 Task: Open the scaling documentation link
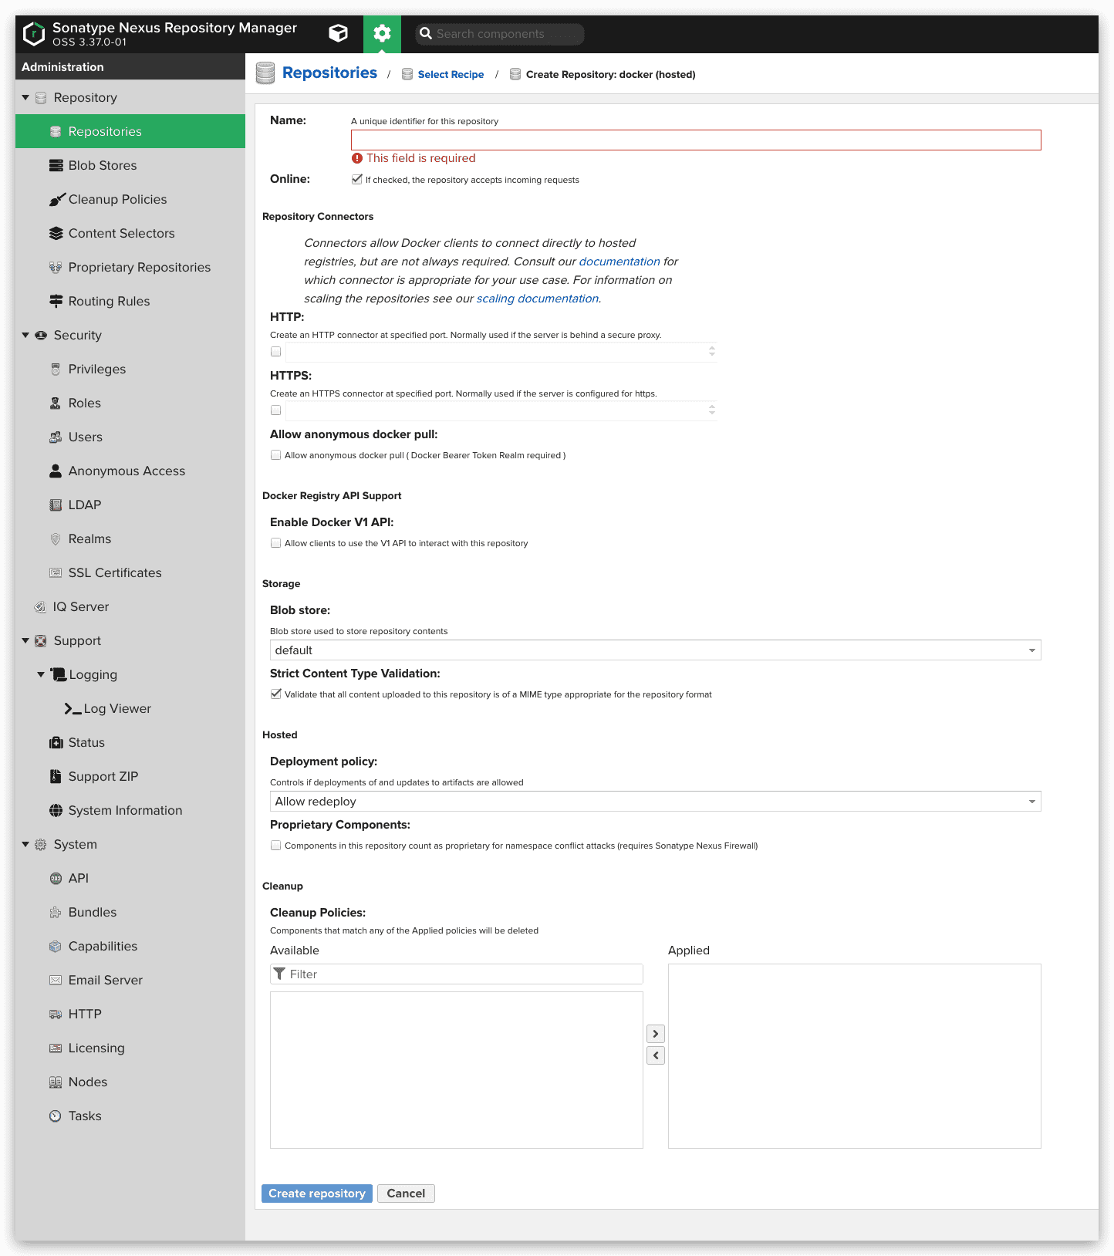coord(537,299)
